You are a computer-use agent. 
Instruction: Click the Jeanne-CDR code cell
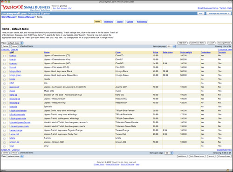point(121,87)
